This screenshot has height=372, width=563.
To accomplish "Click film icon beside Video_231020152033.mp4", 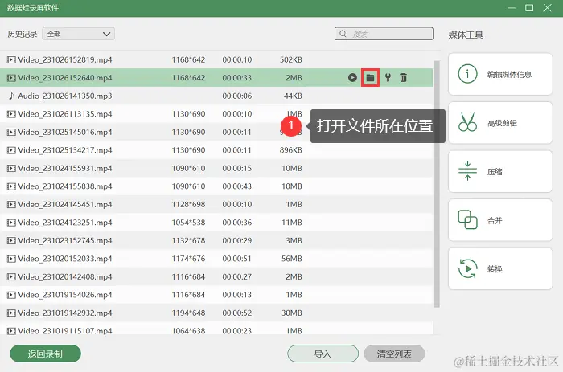I will pos(11,259).
